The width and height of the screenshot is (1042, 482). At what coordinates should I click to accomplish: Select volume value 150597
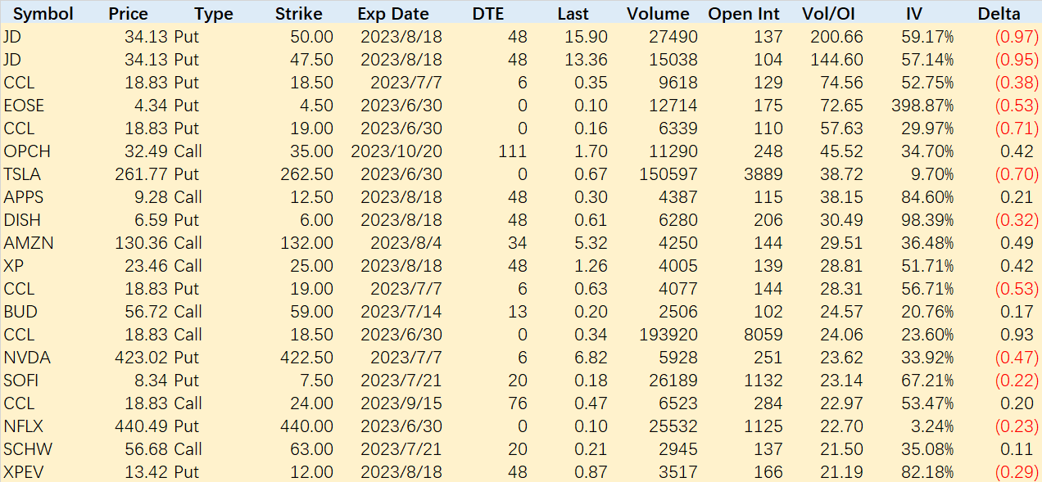click(x=668, y=174)
